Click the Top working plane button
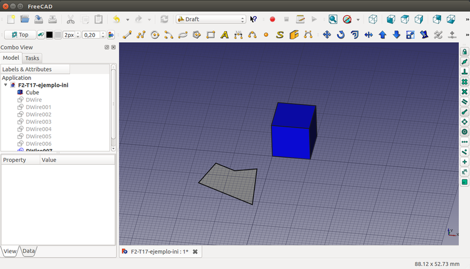470x269 pixels. 20,35
